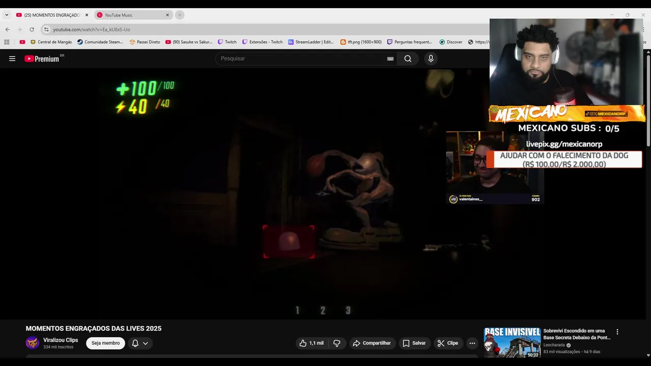Open Perguntas frequentes bookmark
651x366 pixels.
[409, 42]
